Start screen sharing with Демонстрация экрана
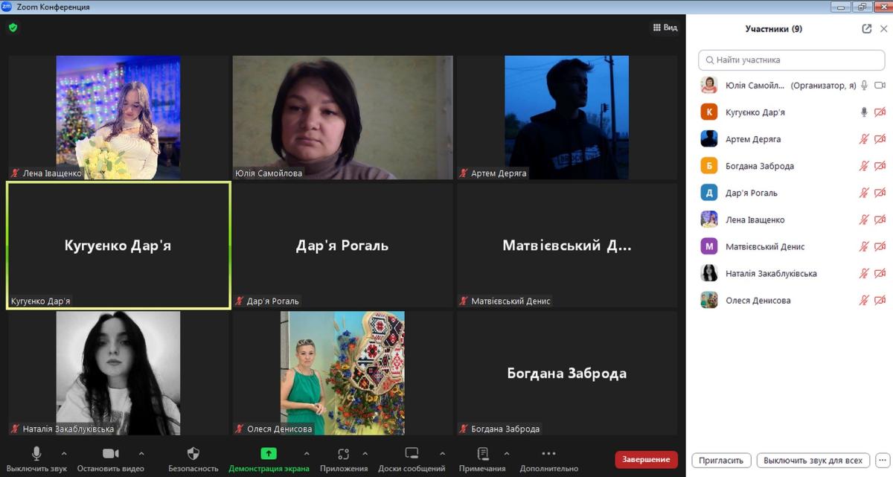The image size is (893, 477). tap(269, 454)
